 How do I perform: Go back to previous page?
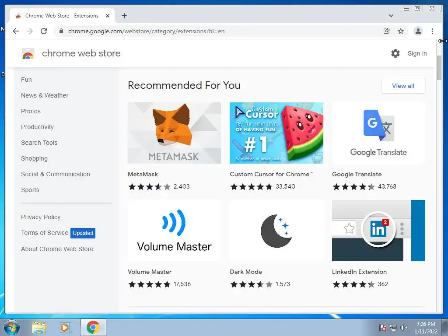coord(16,31)
